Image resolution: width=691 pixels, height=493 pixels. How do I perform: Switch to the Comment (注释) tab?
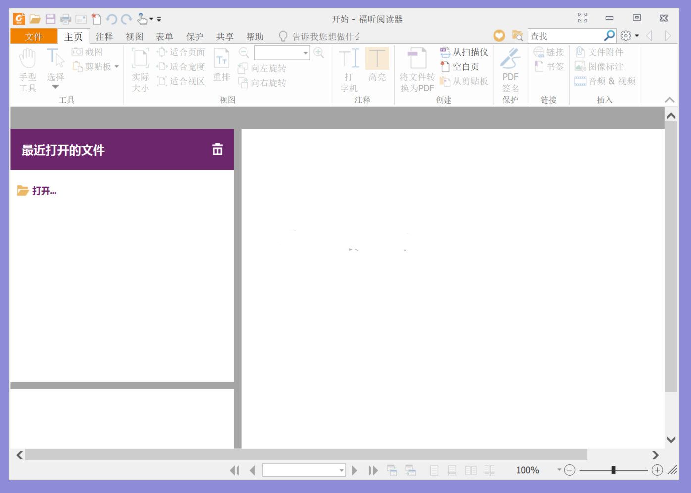pos(104,36)
